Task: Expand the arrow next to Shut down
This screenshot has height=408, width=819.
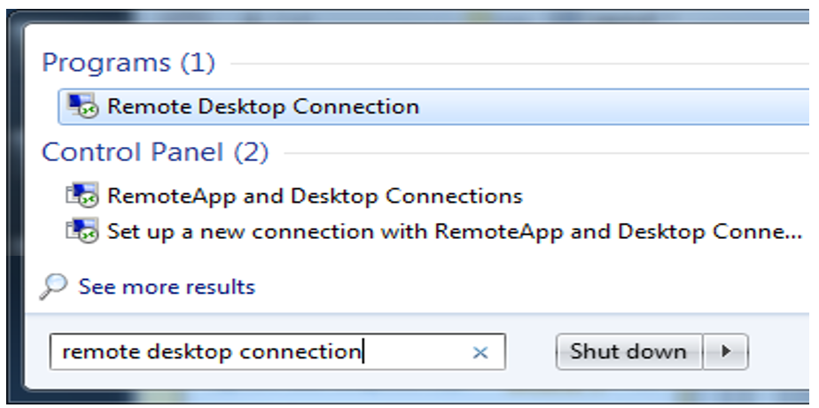Action: click(x=727, y=351)
